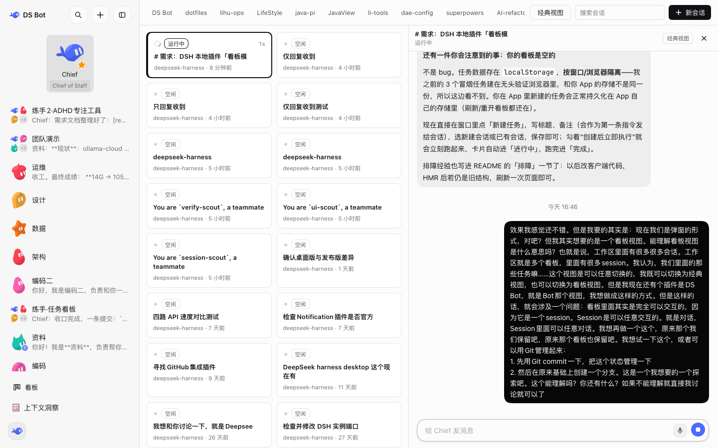This screenshot has height=448, width=718.
Task: Open the 检查并修改 DSH 实例端口 card
Action: (339, 425)
